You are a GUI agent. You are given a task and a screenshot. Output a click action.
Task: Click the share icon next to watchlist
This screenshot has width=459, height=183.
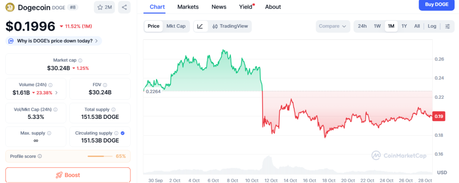coord(124,7)
